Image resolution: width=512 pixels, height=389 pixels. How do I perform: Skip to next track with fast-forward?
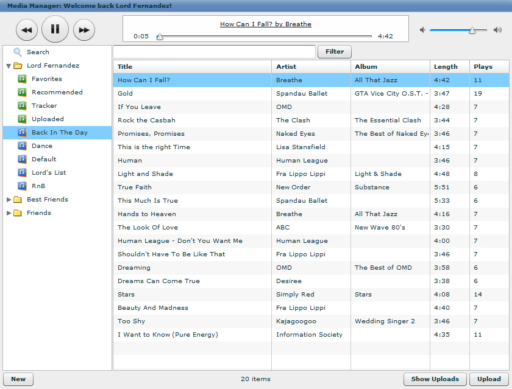(x=84, y=30)
